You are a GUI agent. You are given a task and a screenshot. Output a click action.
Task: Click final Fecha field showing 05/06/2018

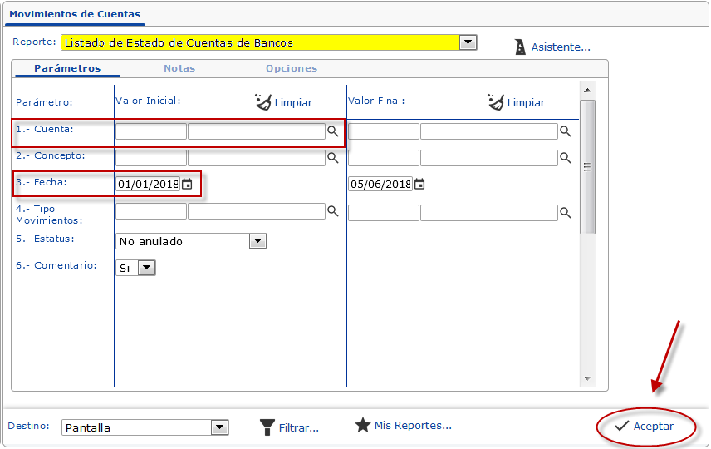point(380,184)
